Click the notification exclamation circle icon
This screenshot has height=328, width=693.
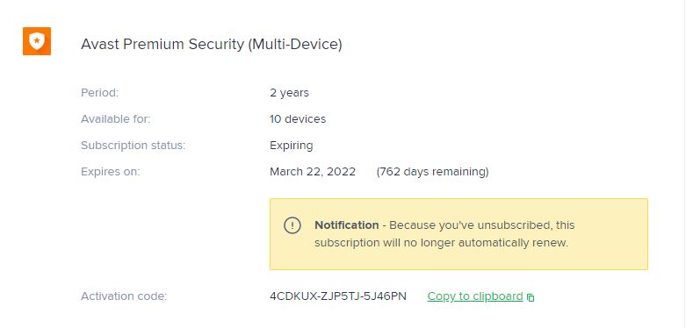(x=292, y=225)
